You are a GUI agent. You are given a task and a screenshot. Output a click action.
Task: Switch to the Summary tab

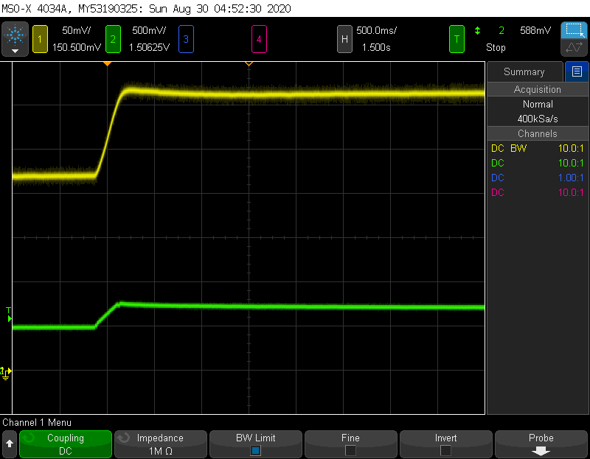tap(524, 71)
